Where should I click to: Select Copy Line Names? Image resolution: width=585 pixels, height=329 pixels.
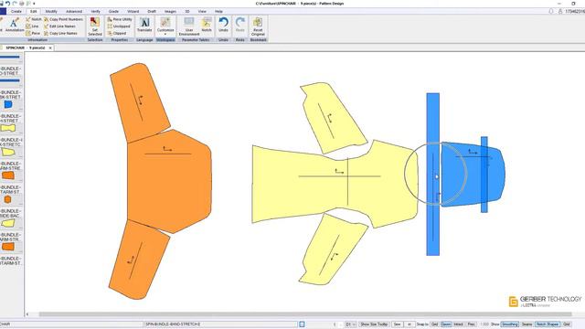[60, 33]
